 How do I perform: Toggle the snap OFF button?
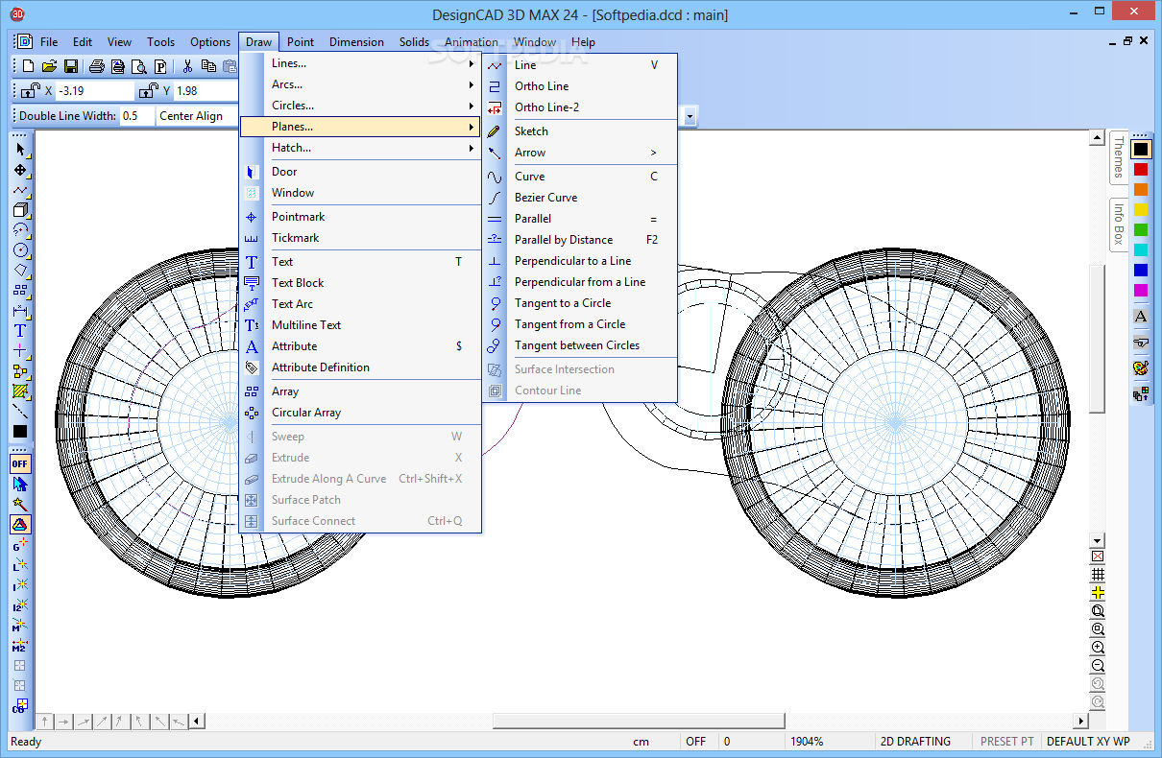[20, 463]
